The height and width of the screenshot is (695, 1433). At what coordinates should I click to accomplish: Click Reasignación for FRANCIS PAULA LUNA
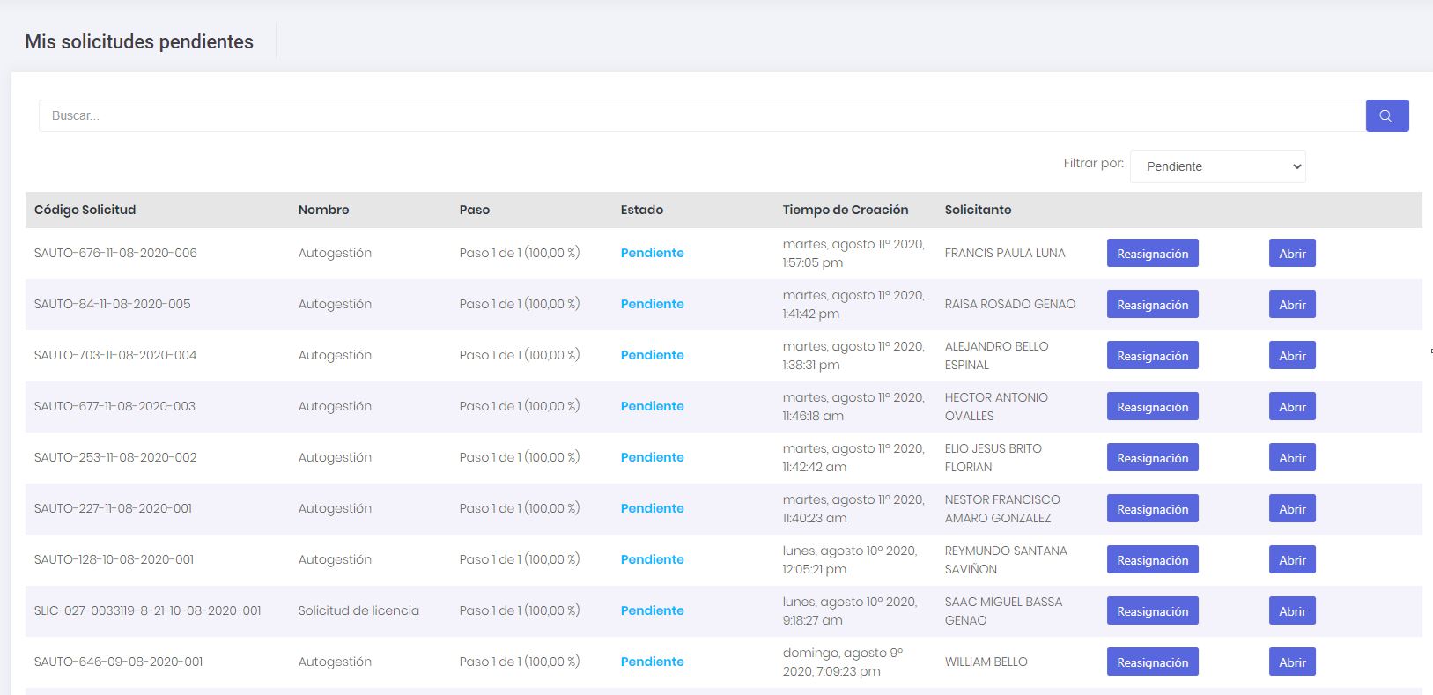point(1152,254)
